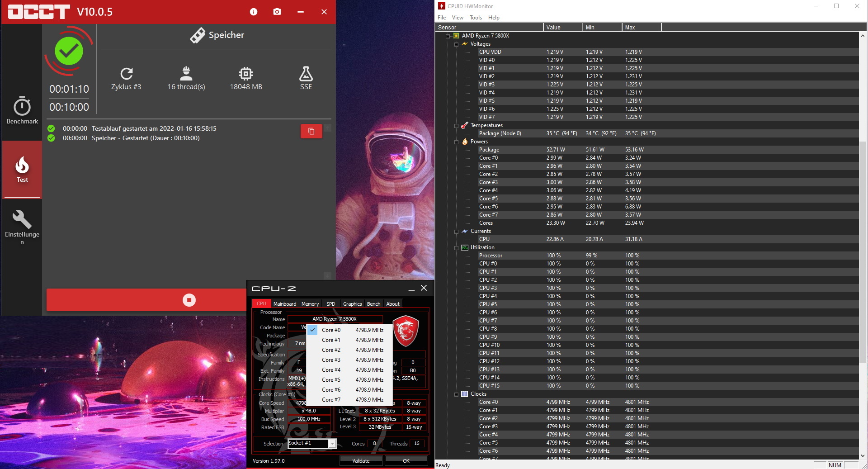Collapse the Clocks group
Image resolution: width=868 pixels, height=469 pixels.
[456, 394]
